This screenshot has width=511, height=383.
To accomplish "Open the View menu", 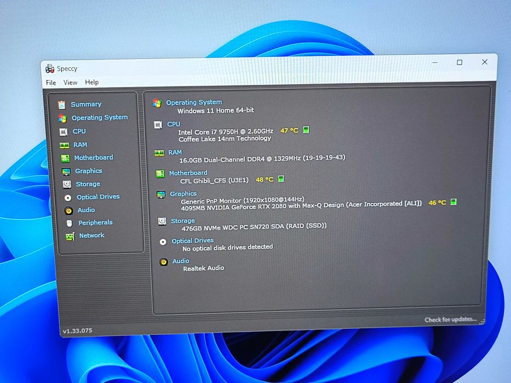I will coord(71,83).
